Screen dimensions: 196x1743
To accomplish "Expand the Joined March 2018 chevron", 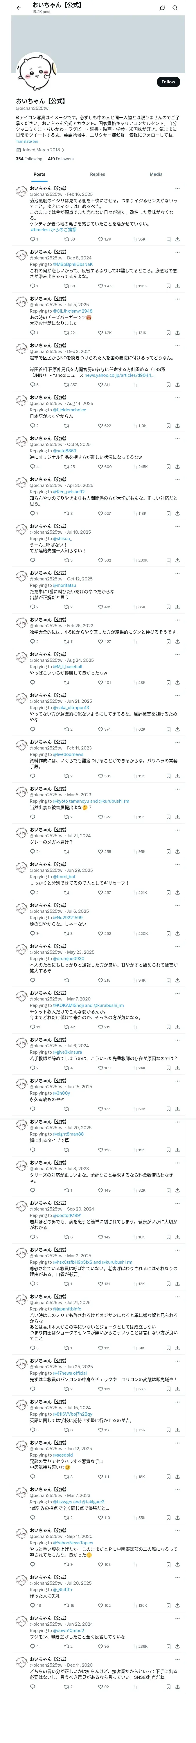I will click(63, 150).
